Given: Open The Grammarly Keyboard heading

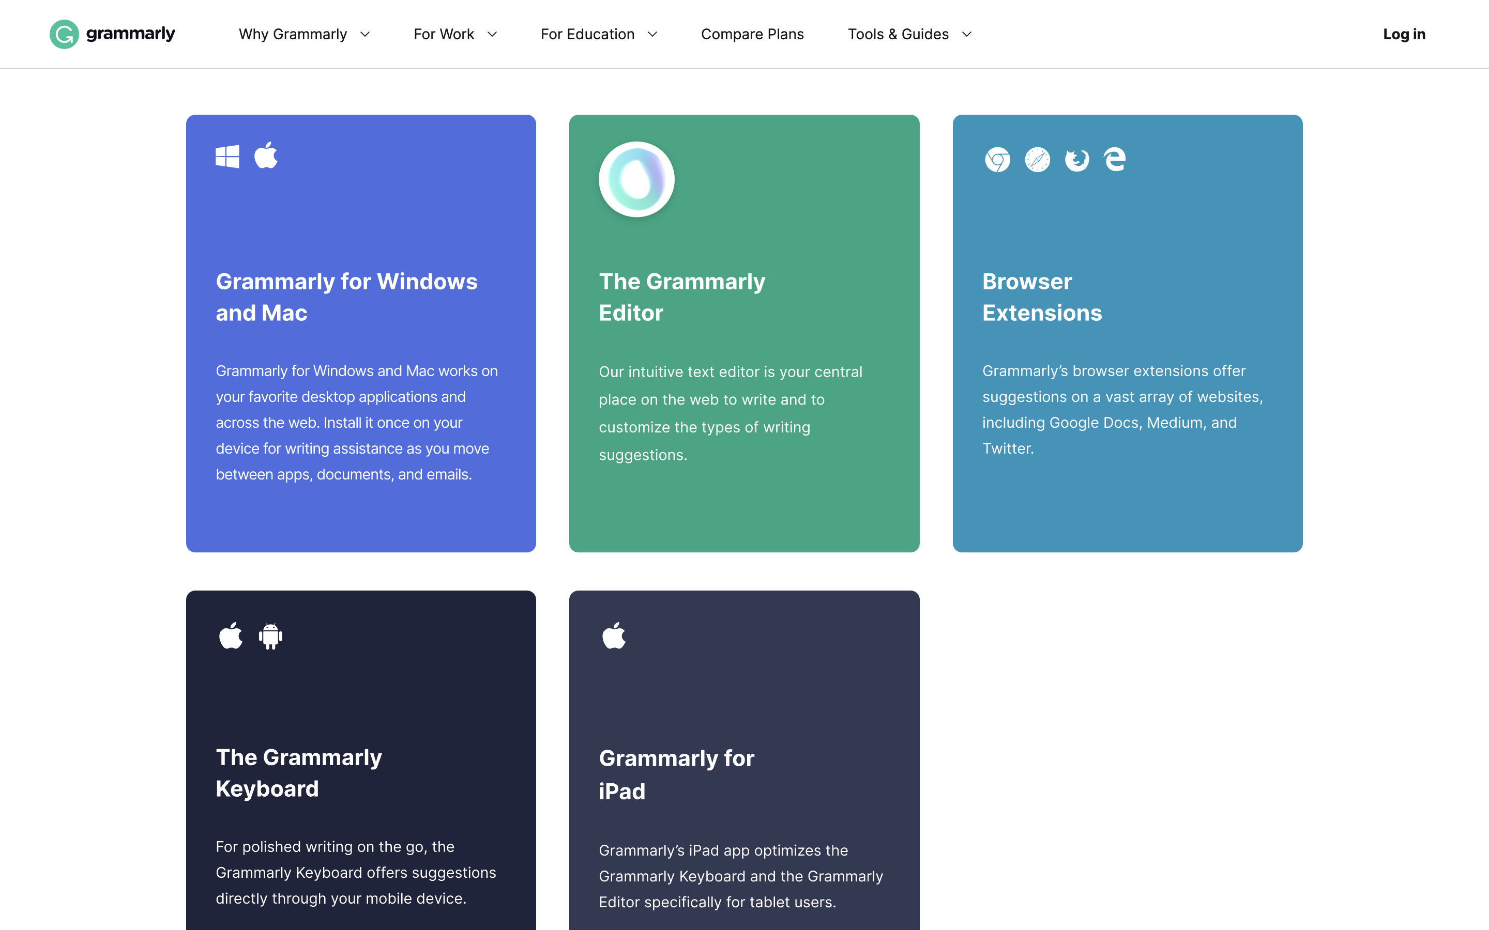Looking at the screenshot, I should pos(298,773).
